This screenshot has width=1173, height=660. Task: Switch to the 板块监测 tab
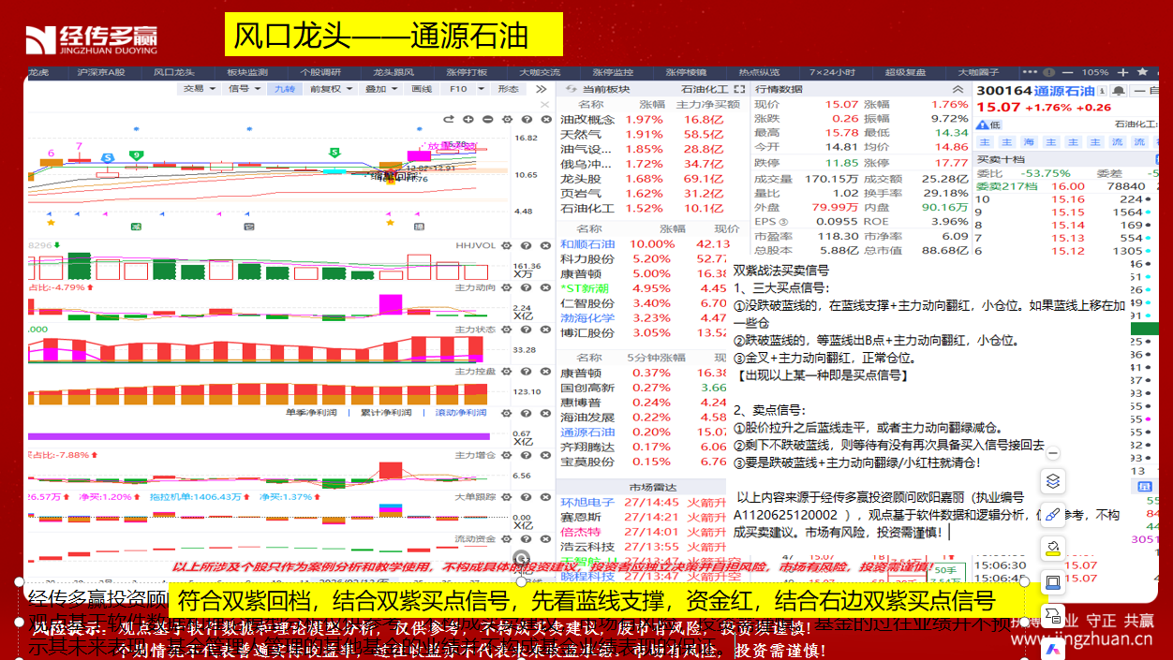click(246, 72)
